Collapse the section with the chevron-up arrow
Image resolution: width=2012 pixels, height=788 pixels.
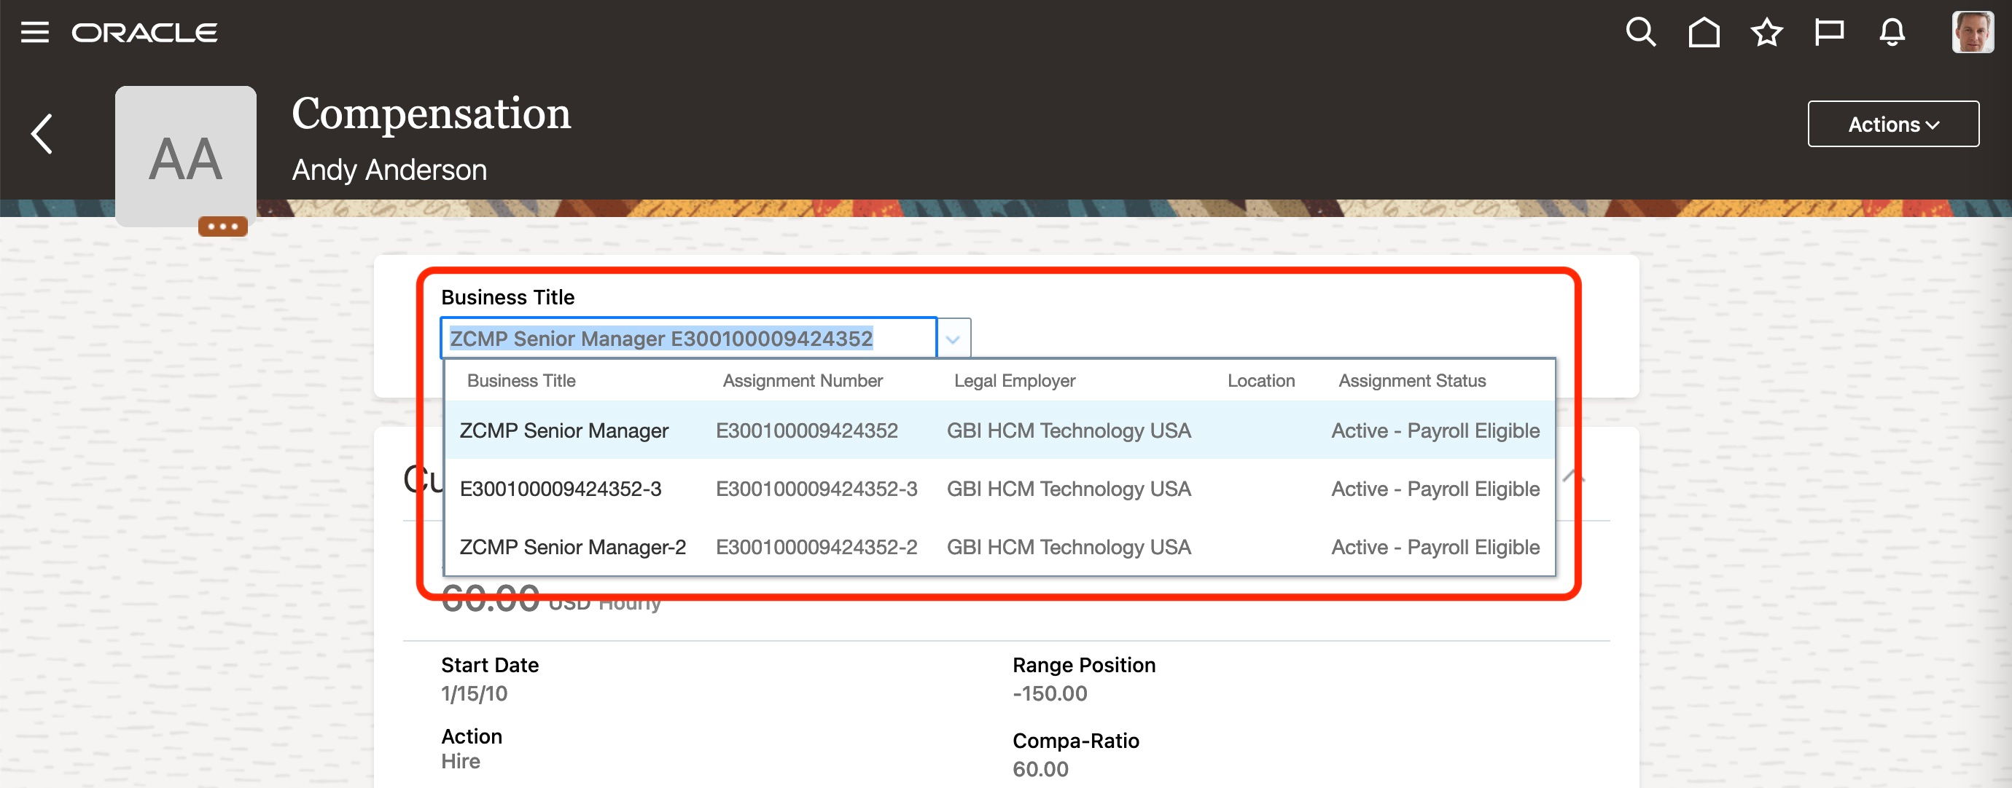pyautogui.click(x=1573, y=477)
